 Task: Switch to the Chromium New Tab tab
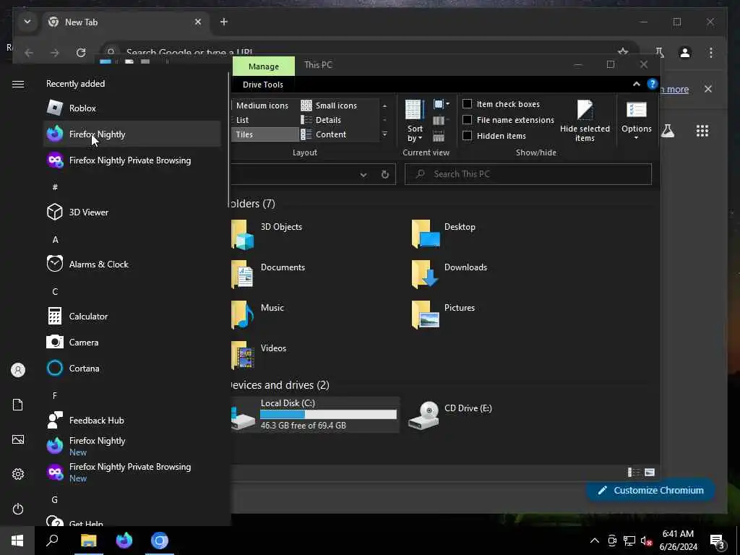[x=126, y=22]
